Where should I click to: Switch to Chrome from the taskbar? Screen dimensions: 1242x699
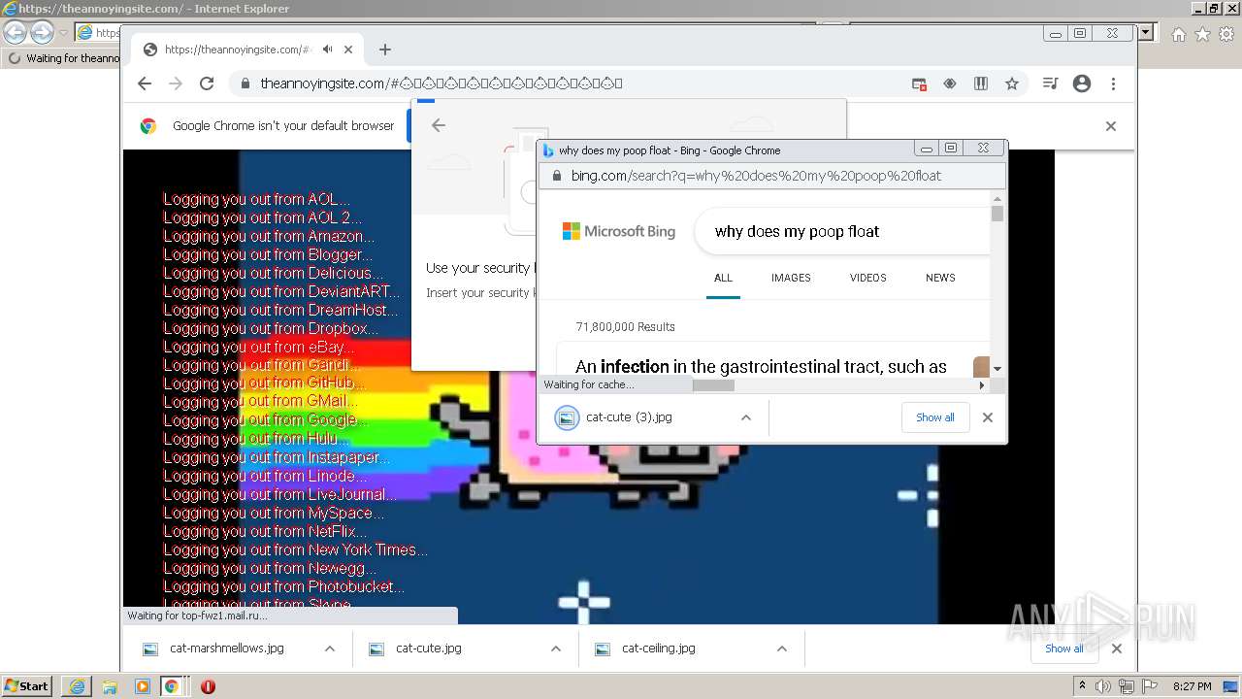tap(171, 686)
